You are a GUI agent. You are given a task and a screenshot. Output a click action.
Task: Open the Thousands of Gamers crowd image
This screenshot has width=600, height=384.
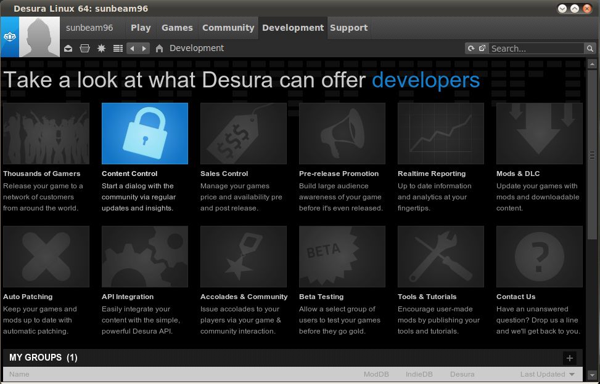46,134
